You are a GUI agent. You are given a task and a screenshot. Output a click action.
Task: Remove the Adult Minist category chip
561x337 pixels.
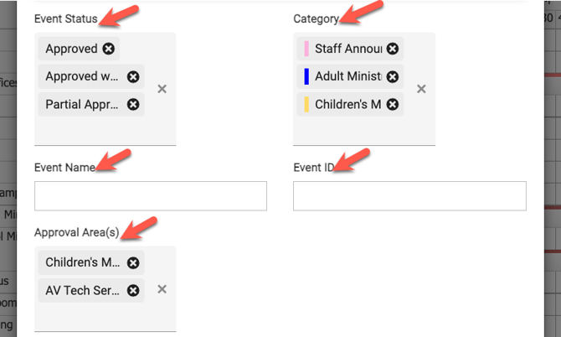[x=391, y=76]
